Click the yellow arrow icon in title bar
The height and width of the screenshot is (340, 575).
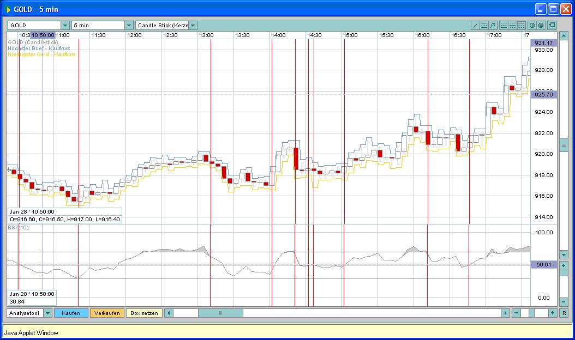click(x=8, y=9)
